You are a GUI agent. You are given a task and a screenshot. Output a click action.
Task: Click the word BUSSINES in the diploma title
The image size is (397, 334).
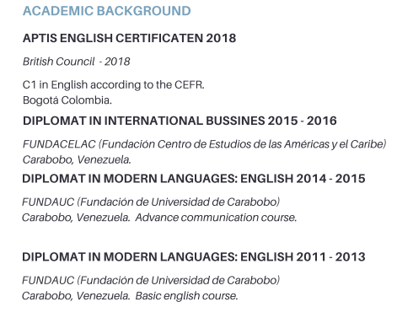(x=235, y=121)
